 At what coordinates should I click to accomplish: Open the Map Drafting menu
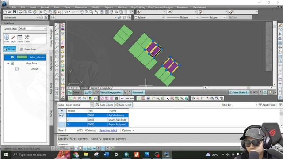138,7
